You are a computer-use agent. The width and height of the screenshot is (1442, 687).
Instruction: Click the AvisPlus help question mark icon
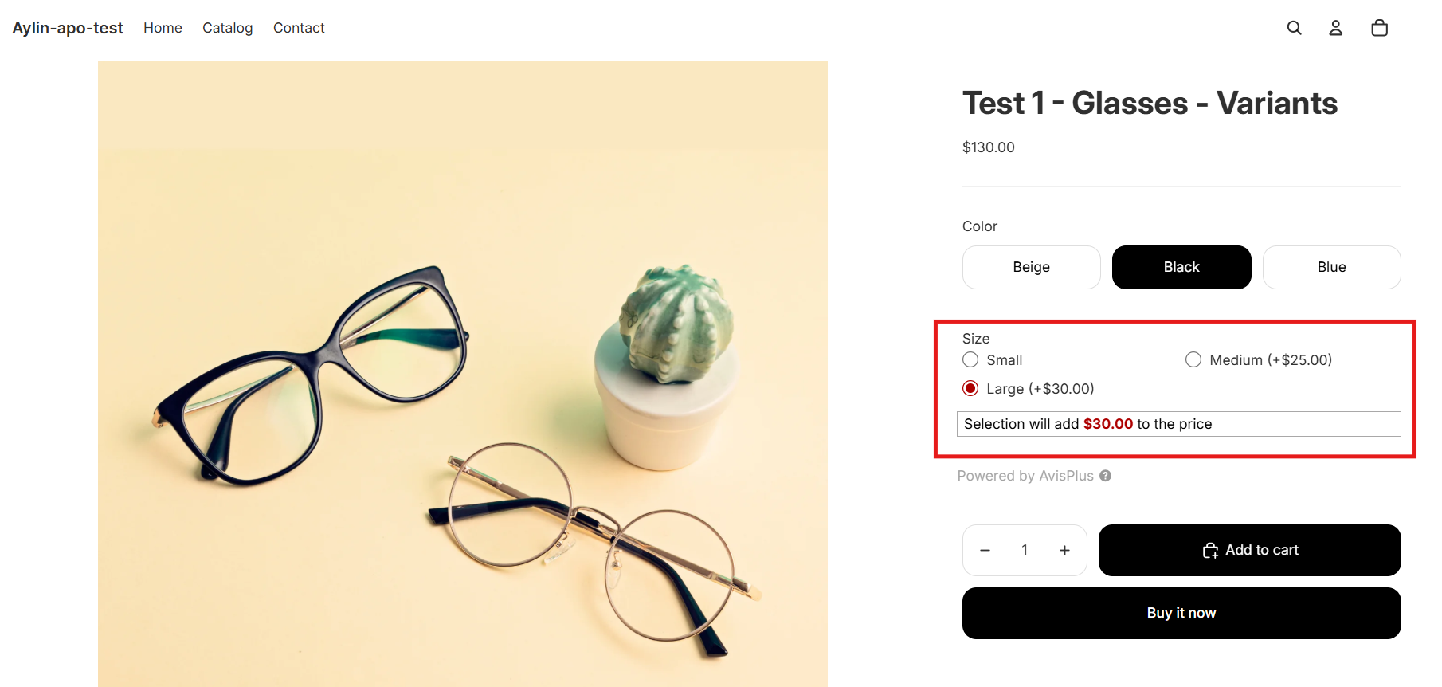1105,476
